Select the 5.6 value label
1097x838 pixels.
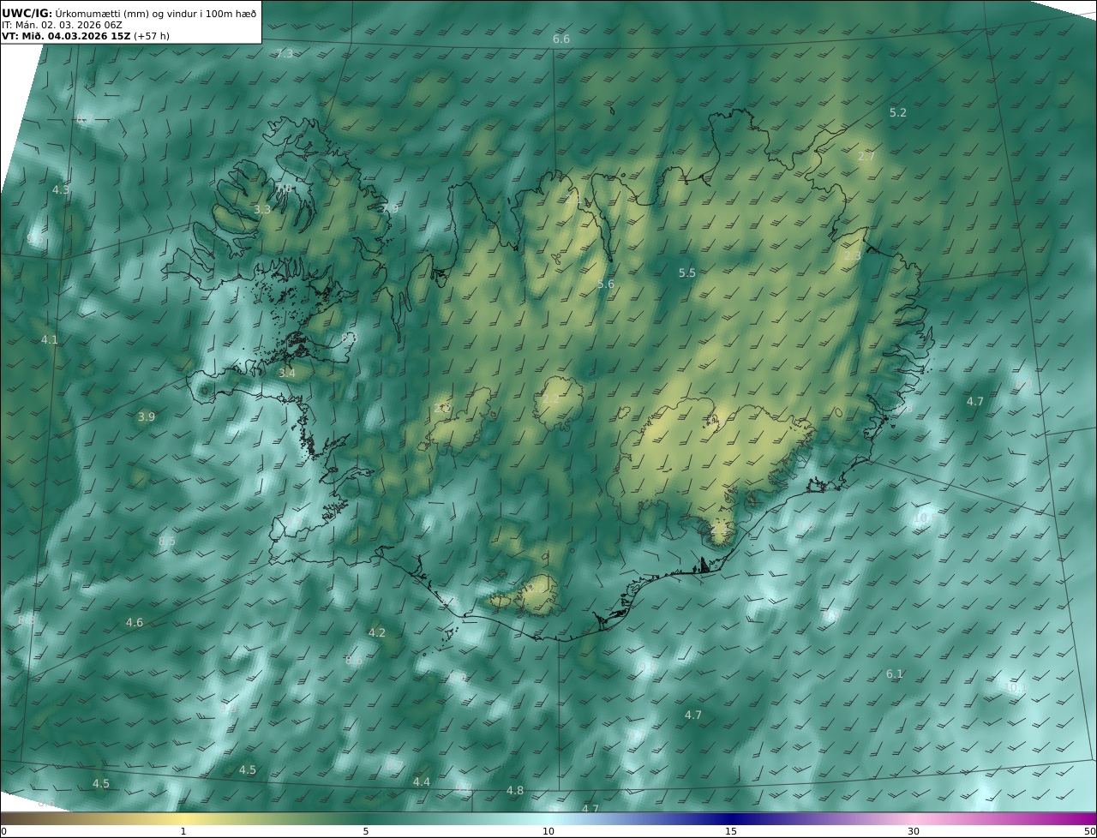click(x=606, y=284)
